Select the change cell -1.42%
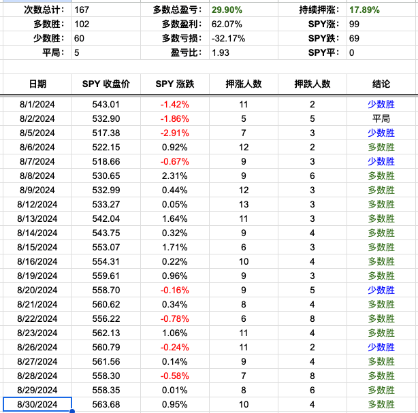Viewport: 418px width, 413px height. coord(175,104)
